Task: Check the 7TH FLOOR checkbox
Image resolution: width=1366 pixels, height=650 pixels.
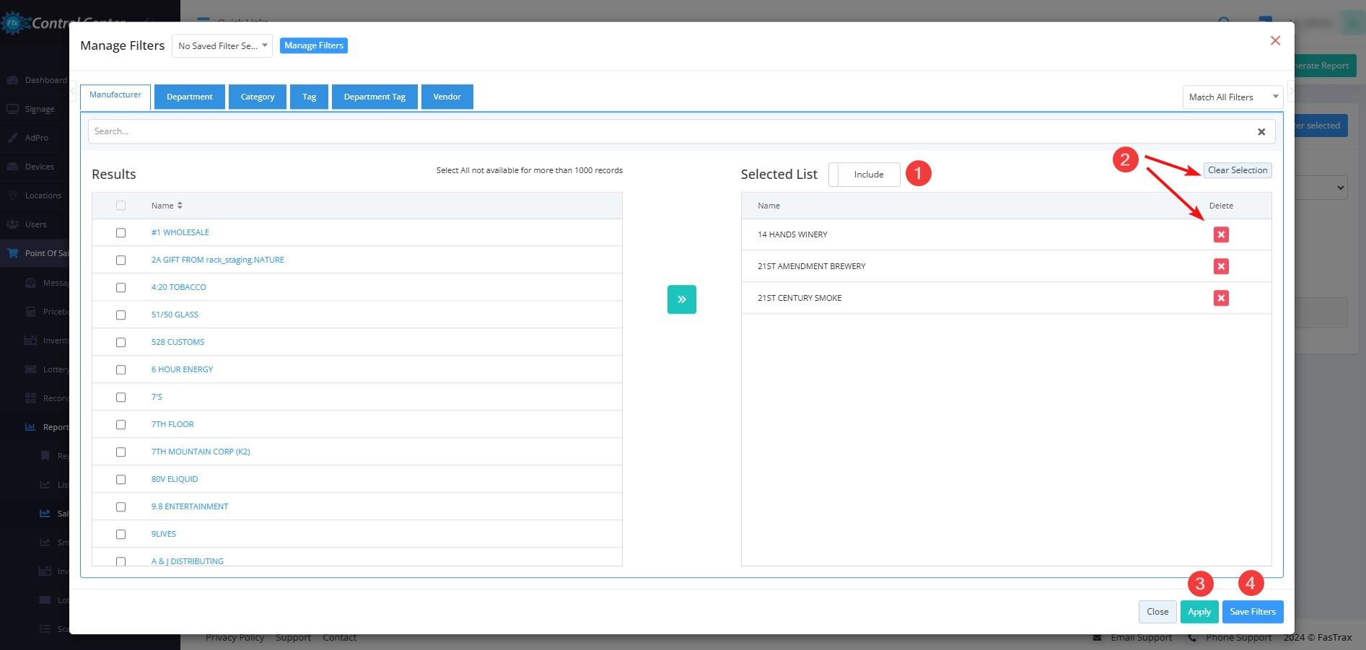Action: click(x=121, y=425)
